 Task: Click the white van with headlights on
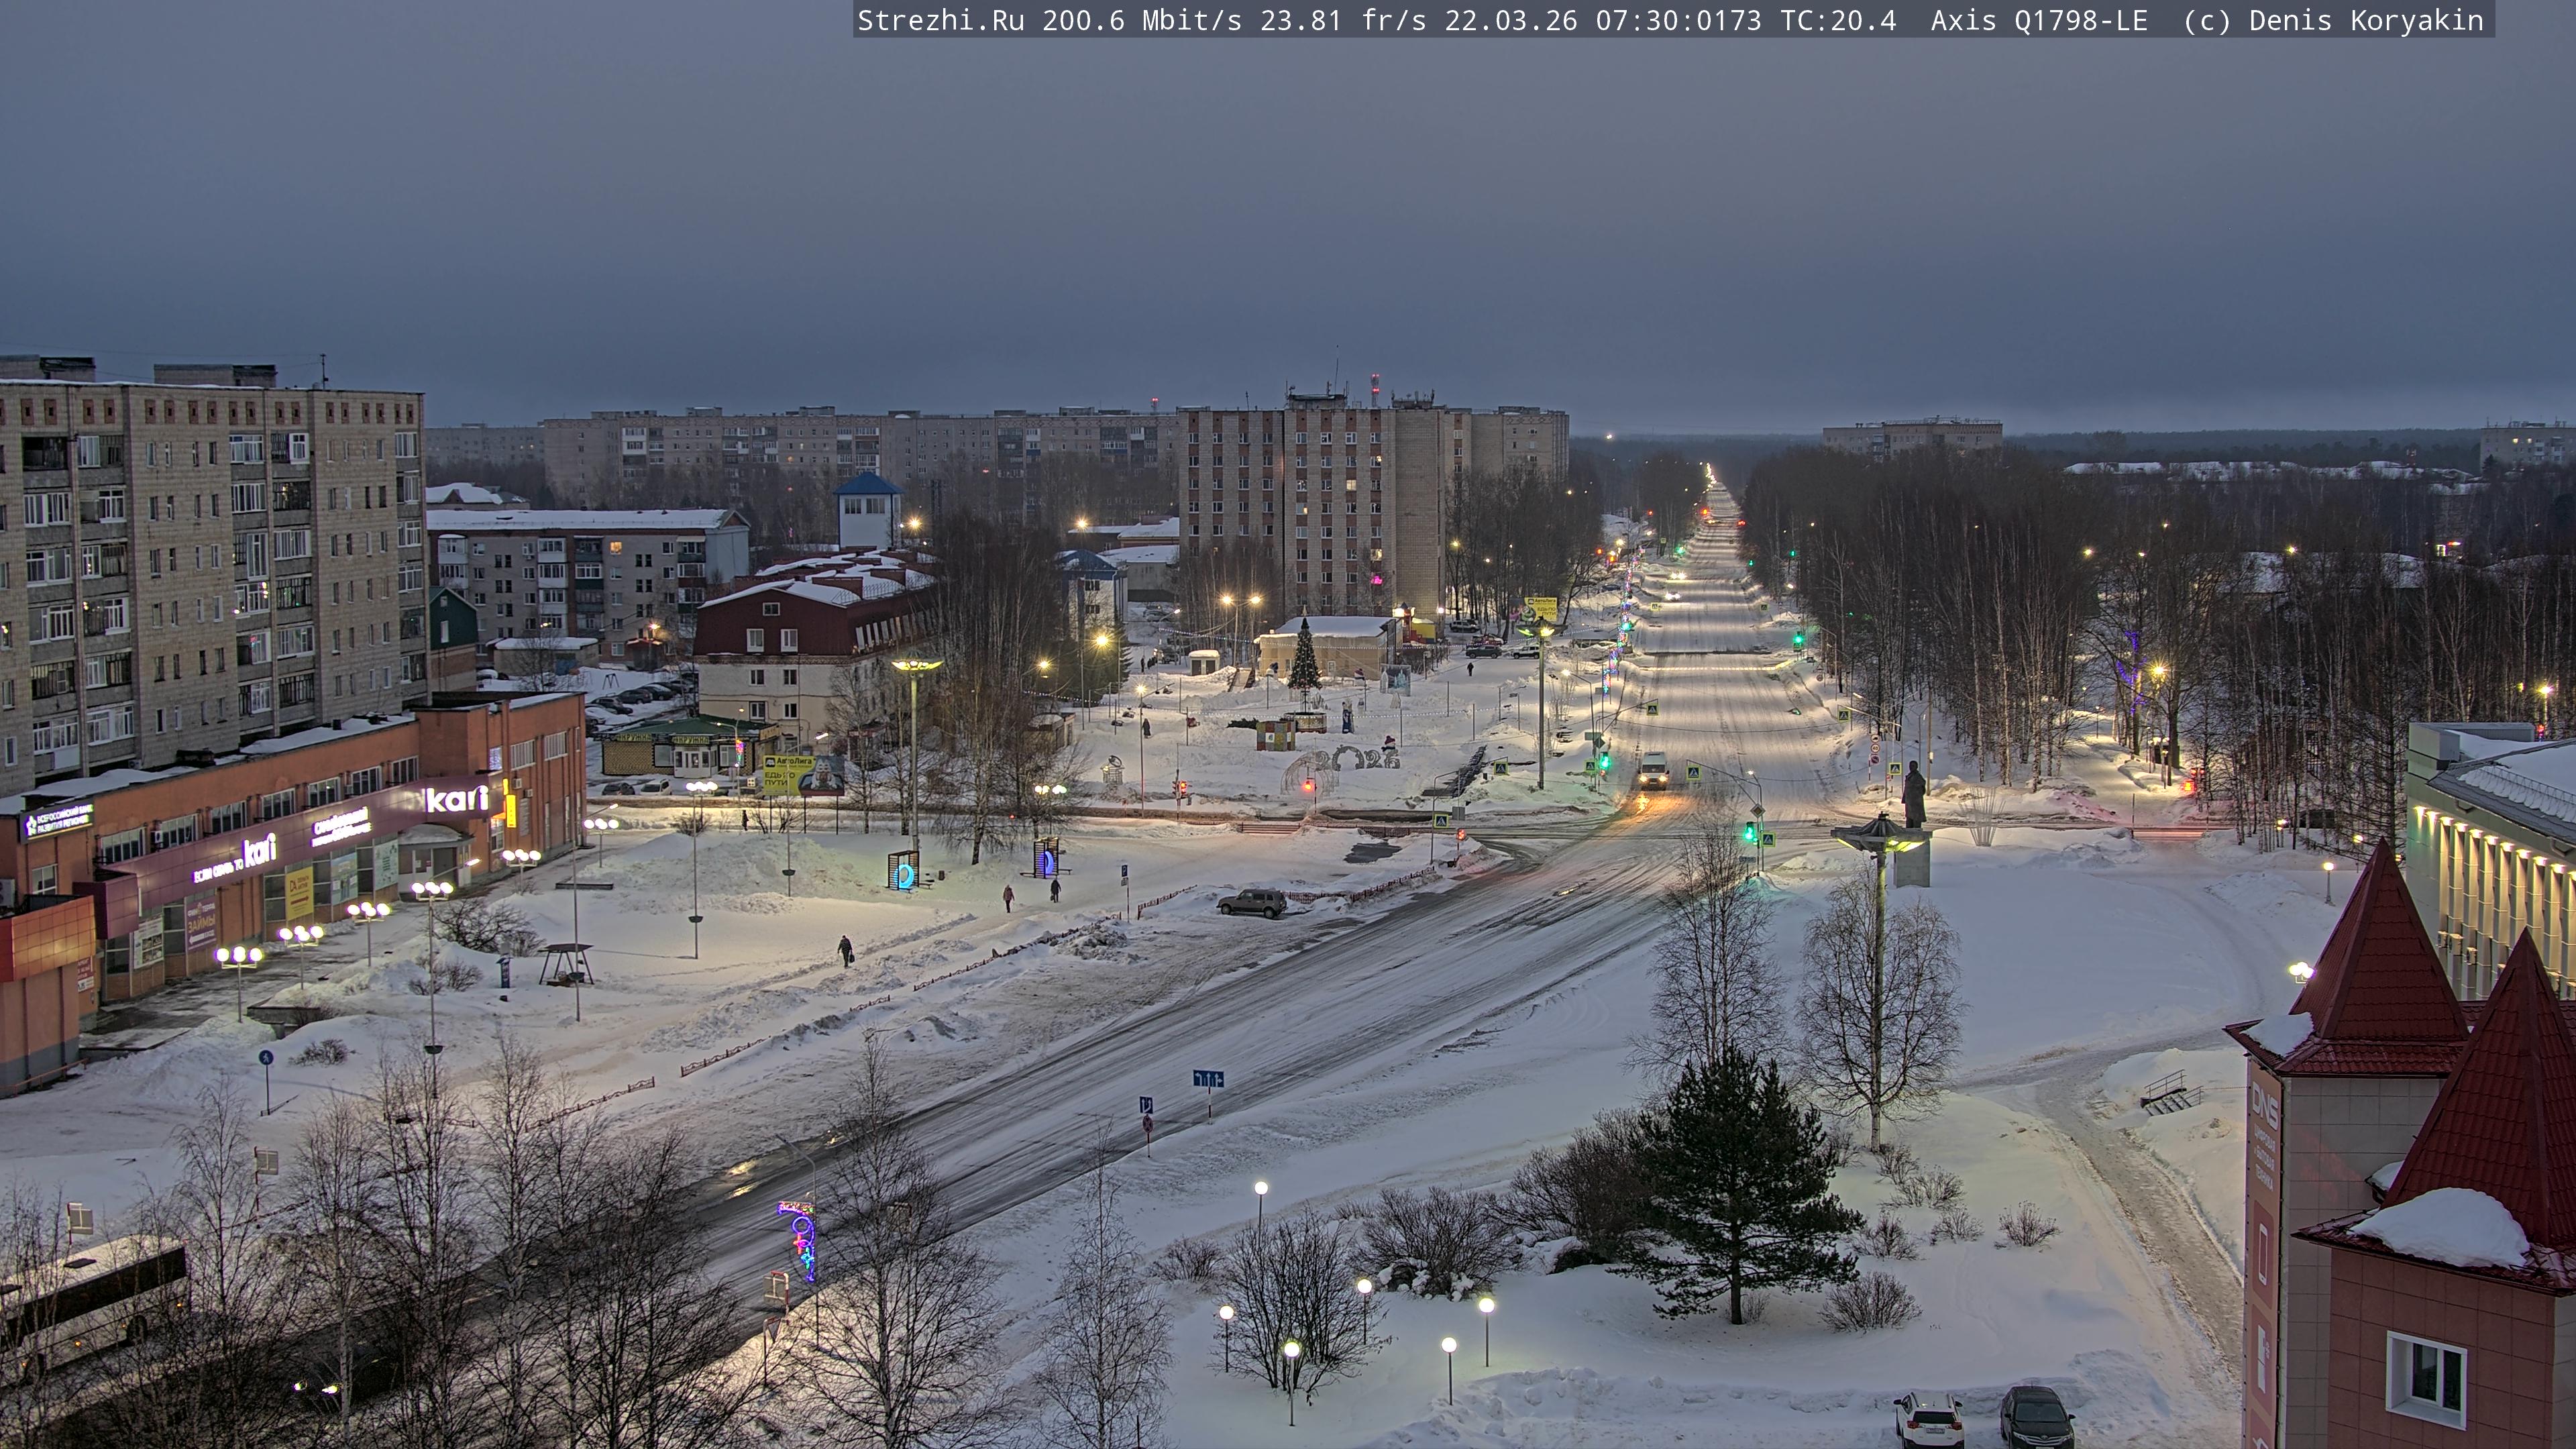coord(1653,771)
